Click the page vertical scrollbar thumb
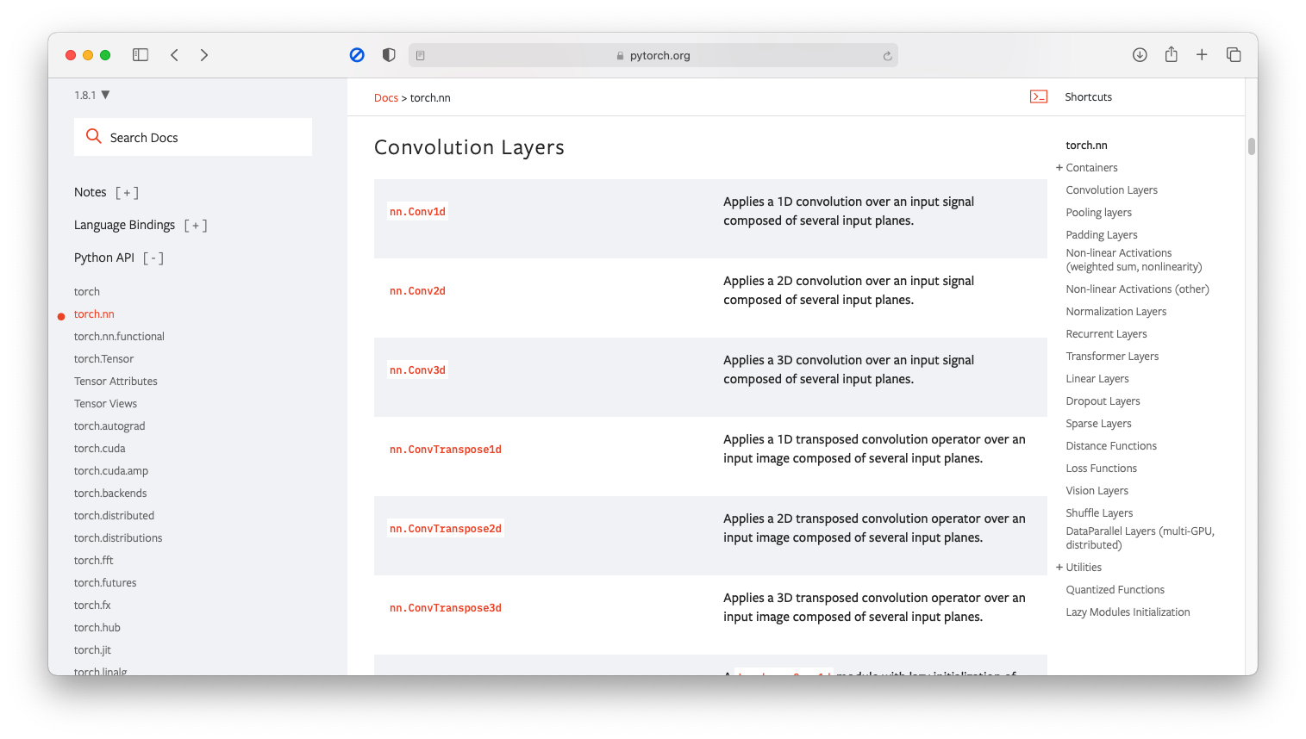Image resolution: width=1306 pixels, height=739 pixels. pyautogui.click(x=1251, y=146)
